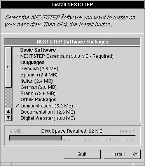Deselect the Demonstrations package
Viewport: 145px width, 166px height.
[77, 106]
